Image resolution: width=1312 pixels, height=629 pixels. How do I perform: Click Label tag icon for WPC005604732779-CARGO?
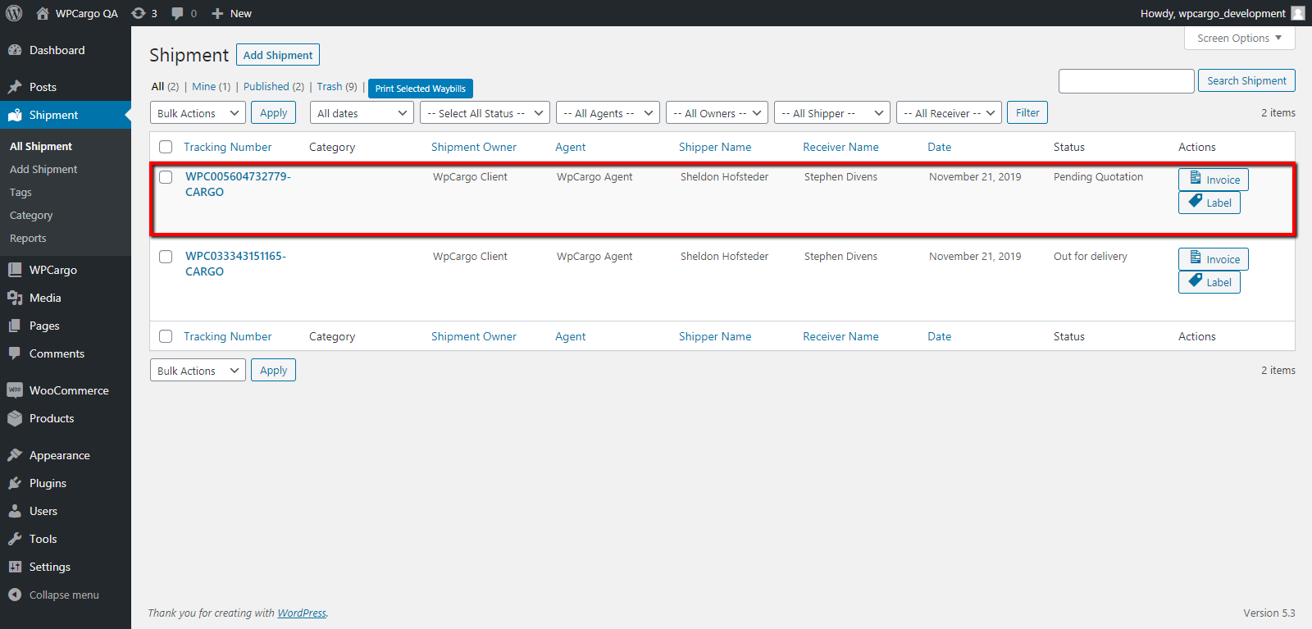[x=1196, y=201]
